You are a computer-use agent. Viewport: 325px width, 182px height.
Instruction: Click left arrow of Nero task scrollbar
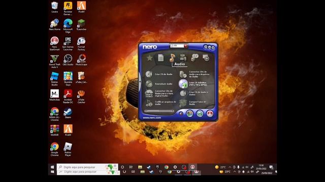click(x=146, y=111)
